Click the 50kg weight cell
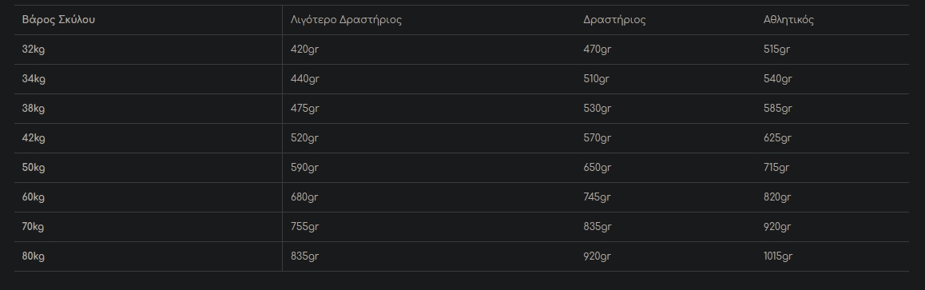 point(34,168)
